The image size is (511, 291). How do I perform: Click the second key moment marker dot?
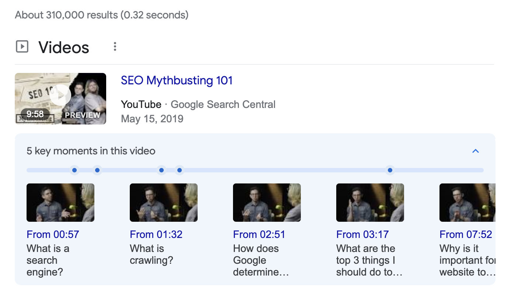click(97, 170)
